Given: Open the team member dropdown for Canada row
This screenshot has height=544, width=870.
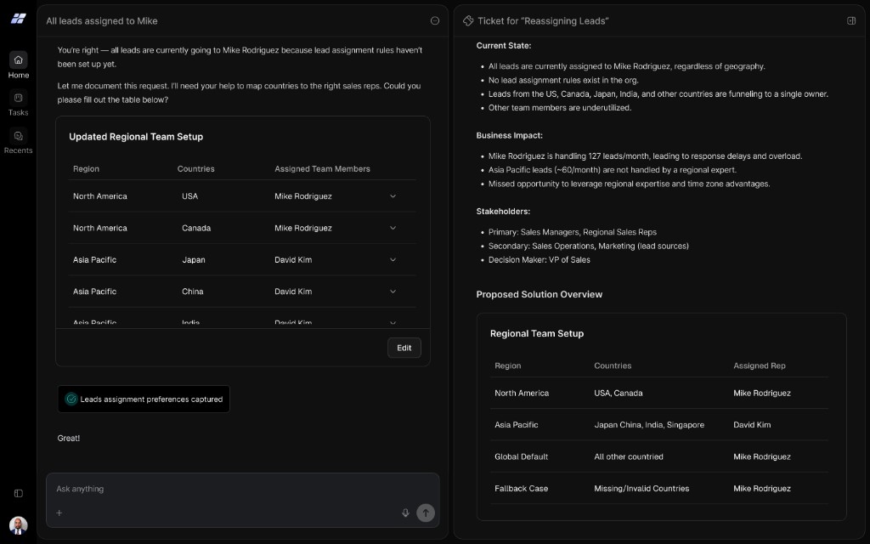Looking at the screenshot, I should [x=393, y=228].
